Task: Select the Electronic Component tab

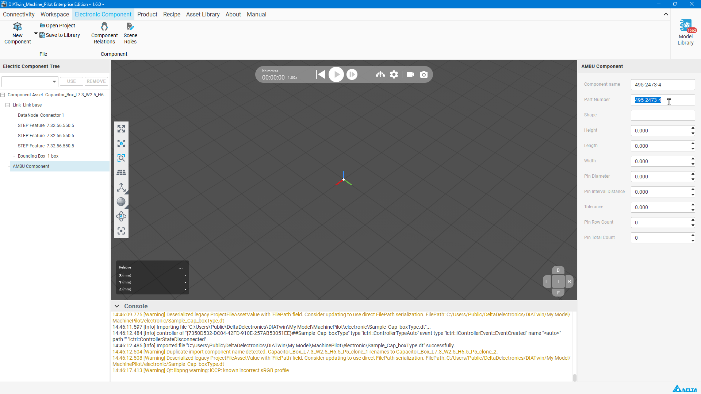Action: click(103, 14)
